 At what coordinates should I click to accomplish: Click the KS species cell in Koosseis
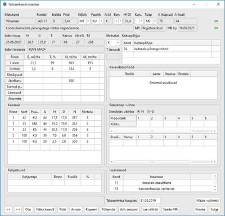click(35, 130)
